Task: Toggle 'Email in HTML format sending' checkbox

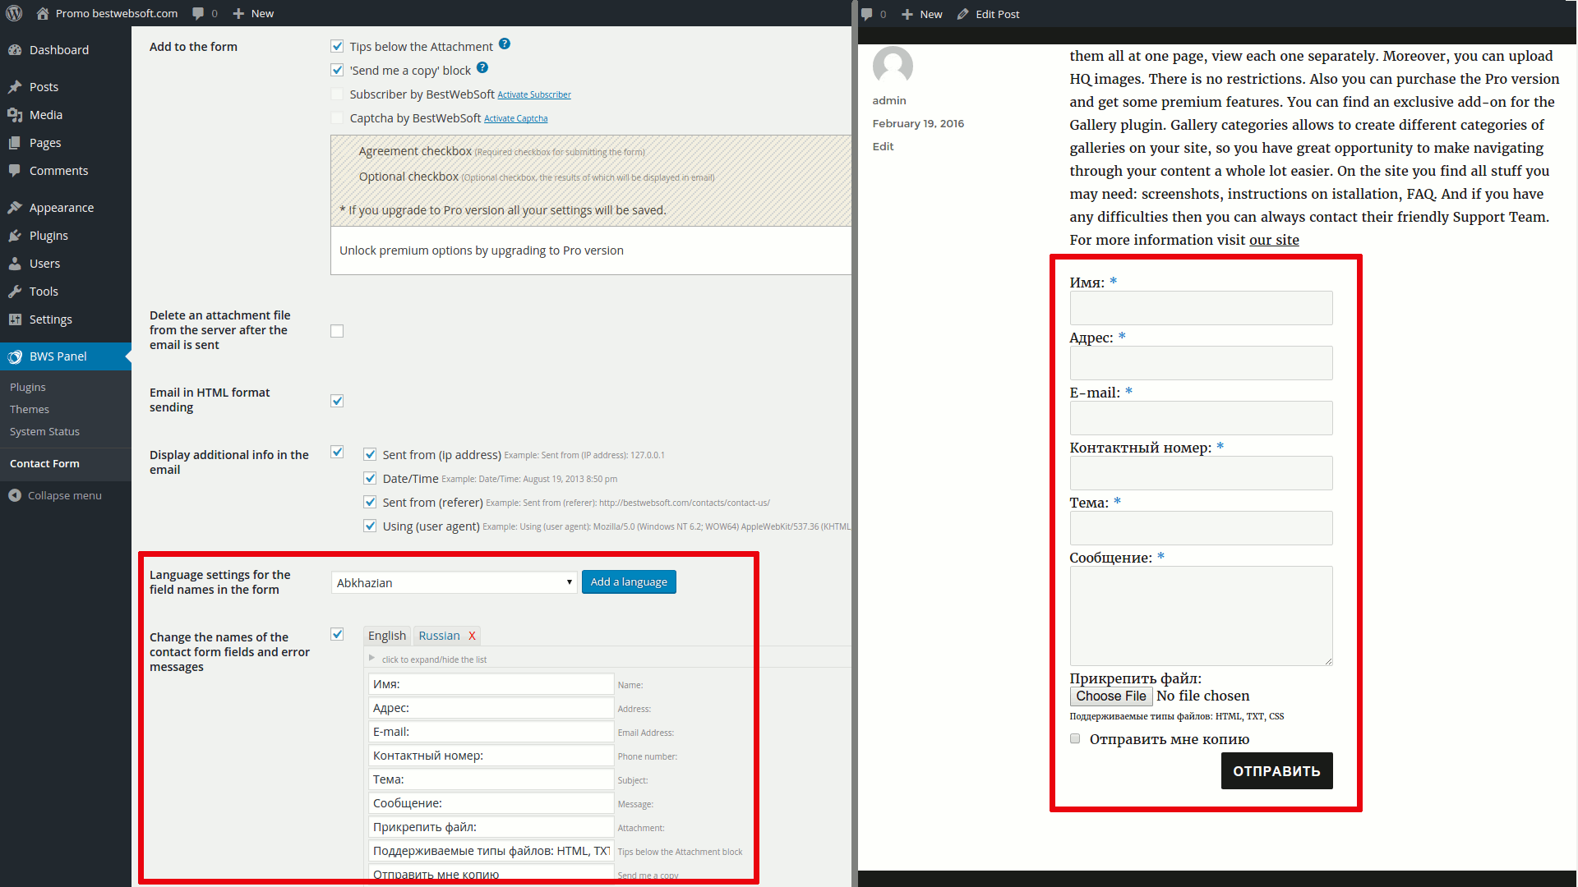Action: point(337,401)
